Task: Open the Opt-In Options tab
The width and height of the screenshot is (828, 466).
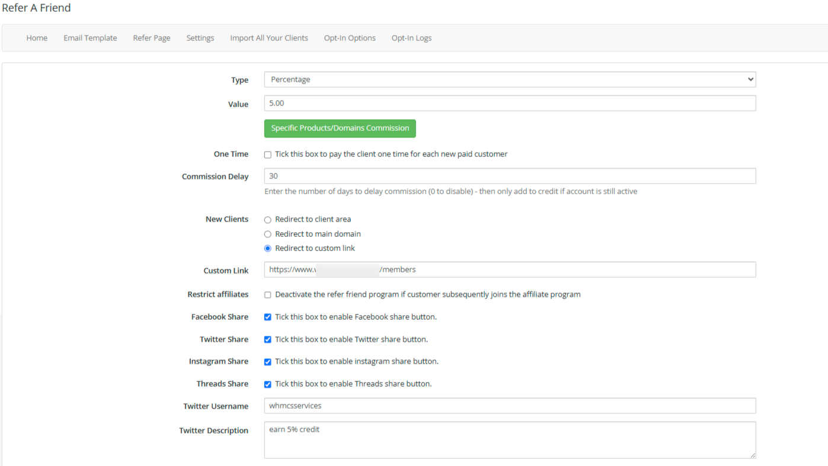Action: (x=350, y=38)
